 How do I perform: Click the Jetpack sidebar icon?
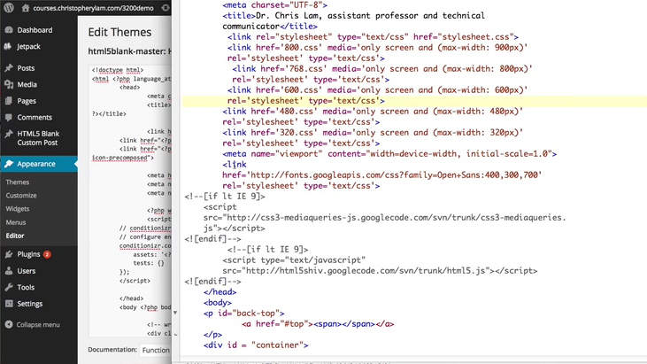click(8, 46)
